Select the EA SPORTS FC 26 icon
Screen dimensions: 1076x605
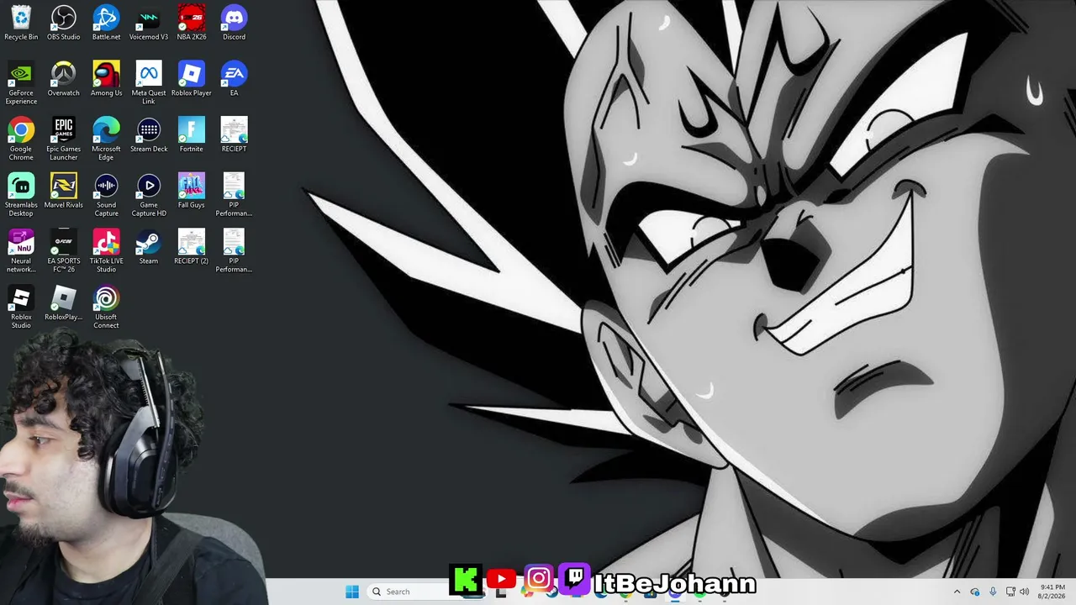[63, 250]
